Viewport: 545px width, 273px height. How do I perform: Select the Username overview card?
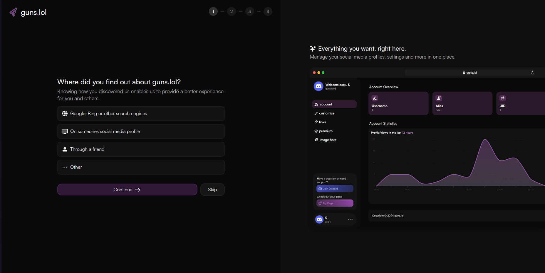coord(398,103)
